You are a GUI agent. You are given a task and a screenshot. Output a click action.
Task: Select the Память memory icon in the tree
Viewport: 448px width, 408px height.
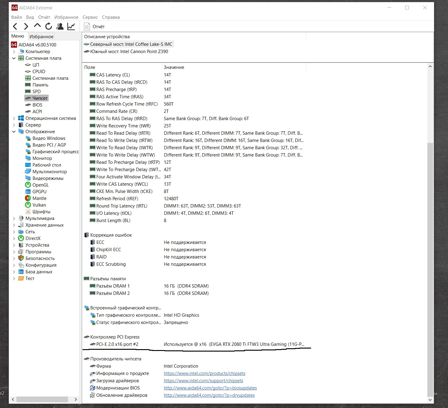(28, 85)
